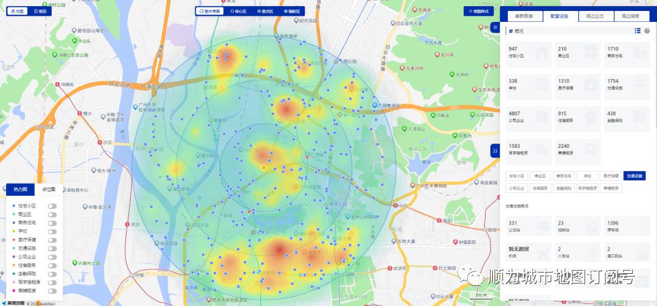The image size is (657, 306).
Task: Toggle the 商铺租赁 layer switch
Action: coord(52,291)
